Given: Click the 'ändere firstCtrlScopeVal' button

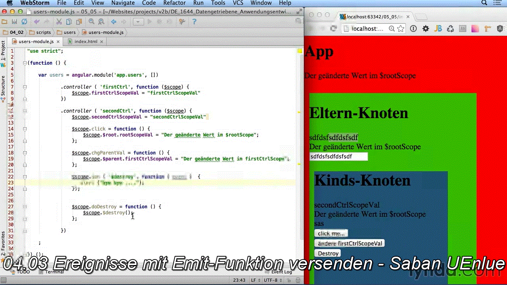Looking at the screenshot, I should point(350,243).
